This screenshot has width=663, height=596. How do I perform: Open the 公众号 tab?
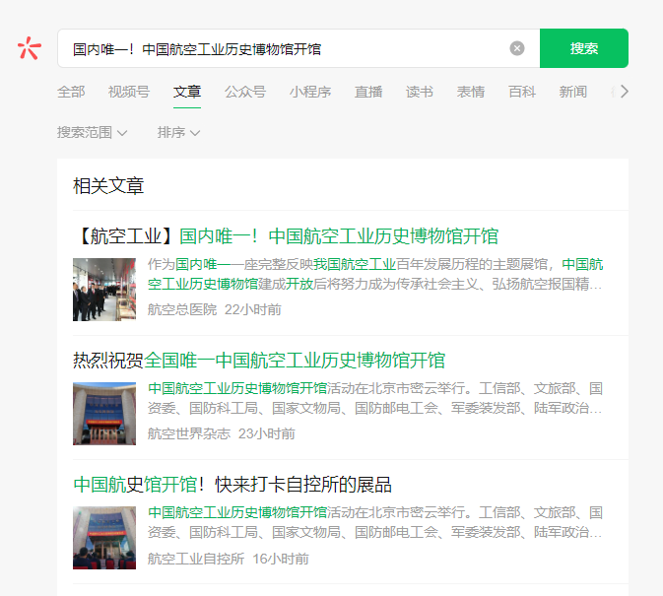pyautogui.click(x=245, y=92)
